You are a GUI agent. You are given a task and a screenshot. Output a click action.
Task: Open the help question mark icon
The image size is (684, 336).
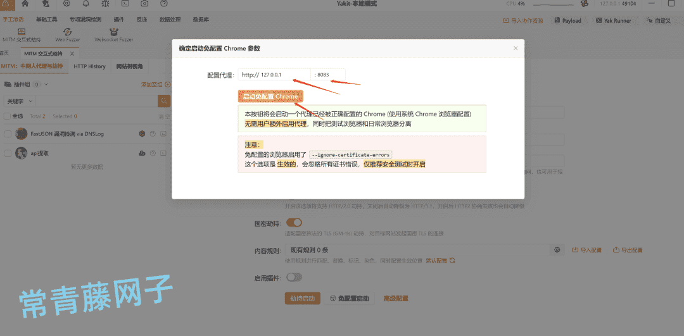(x=163, y=4)
